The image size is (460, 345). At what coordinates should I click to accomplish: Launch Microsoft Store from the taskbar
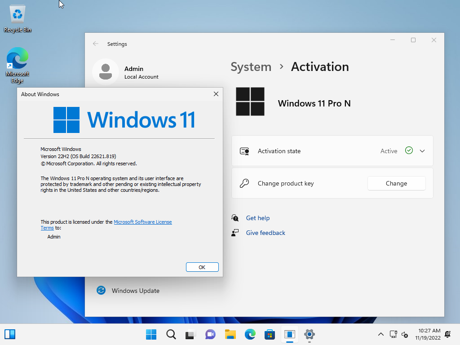[270, 334]
